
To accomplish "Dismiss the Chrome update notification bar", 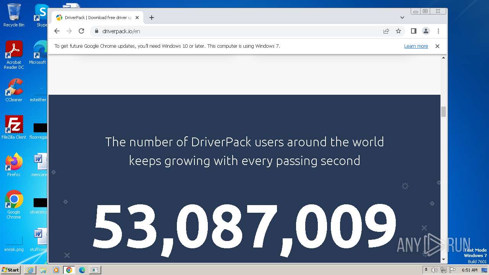I will (x=437, y=46).
